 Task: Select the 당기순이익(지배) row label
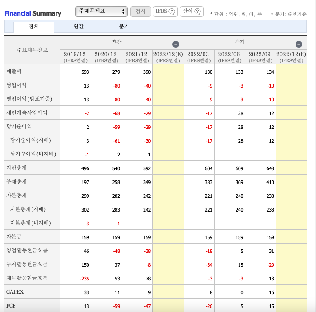pyautogui.click(x=31, y=140)
